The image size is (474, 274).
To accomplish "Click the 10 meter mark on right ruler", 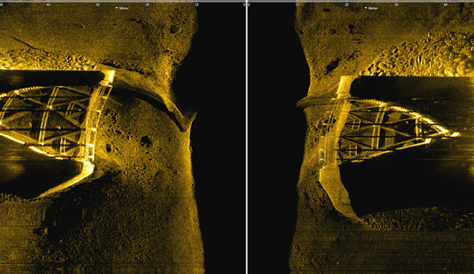I will (297, 3).
